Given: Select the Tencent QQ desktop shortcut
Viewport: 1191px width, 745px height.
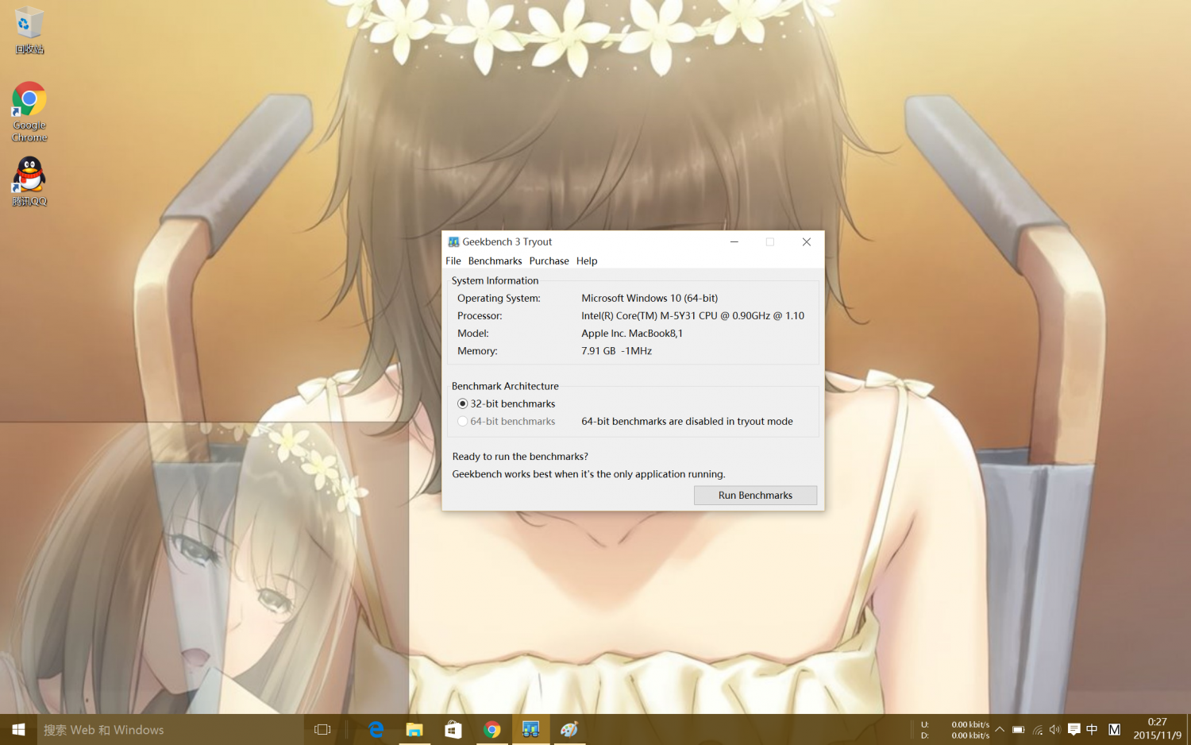Looking at the screenshot, I should point(29,179).
